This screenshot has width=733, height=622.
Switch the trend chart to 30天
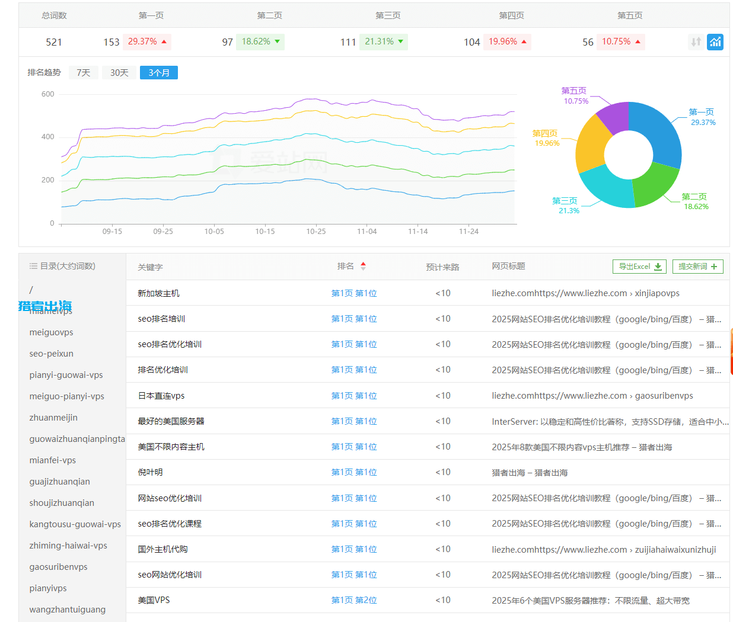click(119, 72)
